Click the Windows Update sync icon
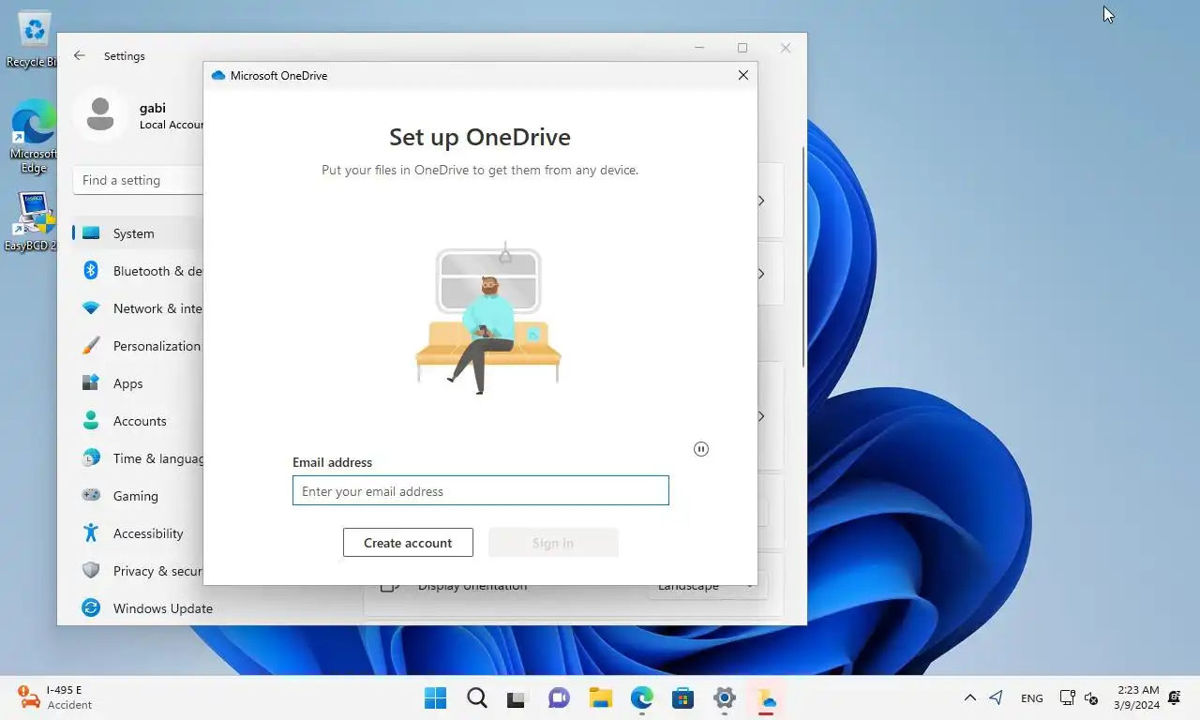Screen dimensions: 1200x720 click(x=91, y=607)
